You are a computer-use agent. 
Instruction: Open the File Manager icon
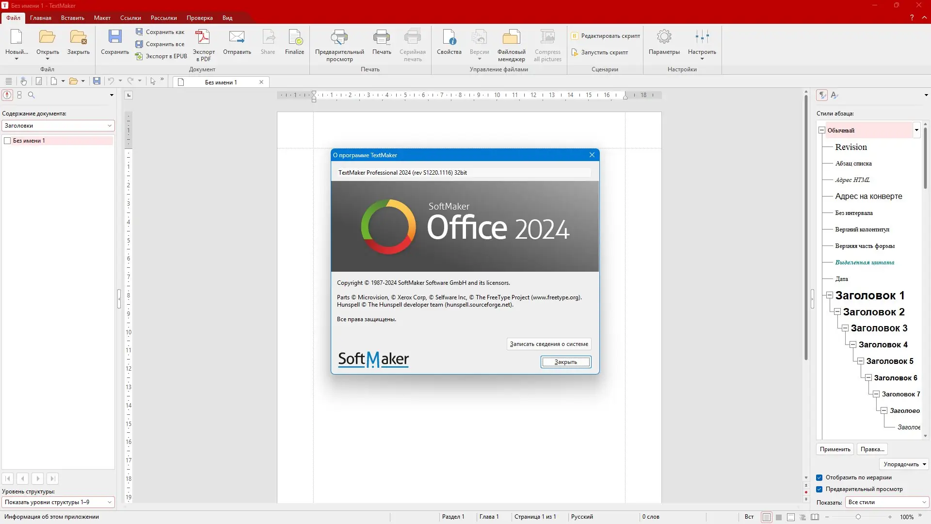pos(511,38)
